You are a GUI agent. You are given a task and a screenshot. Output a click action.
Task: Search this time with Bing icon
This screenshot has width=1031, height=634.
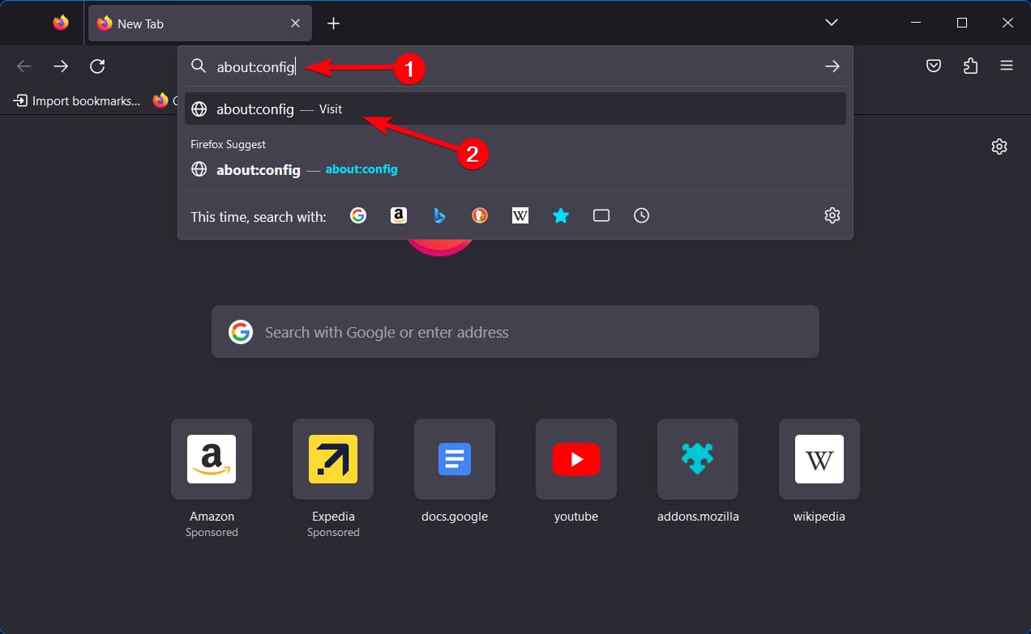[x=438, y=215]
